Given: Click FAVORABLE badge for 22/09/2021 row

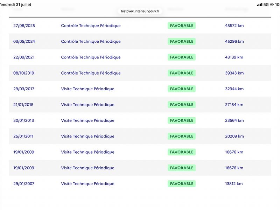Looking at the screenshot, I should (182, 57).
